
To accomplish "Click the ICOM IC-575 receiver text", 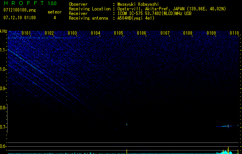I will tap(154, 13).
